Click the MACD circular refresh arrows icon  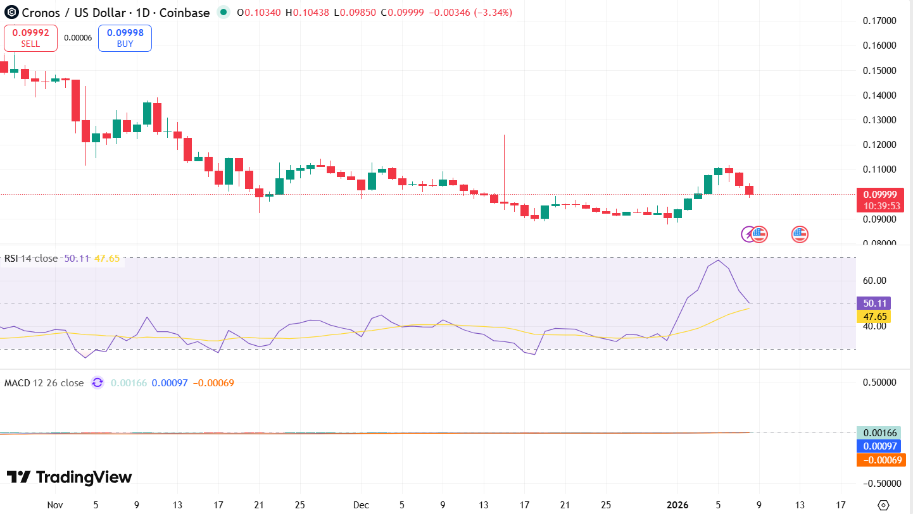coord(98,383)
